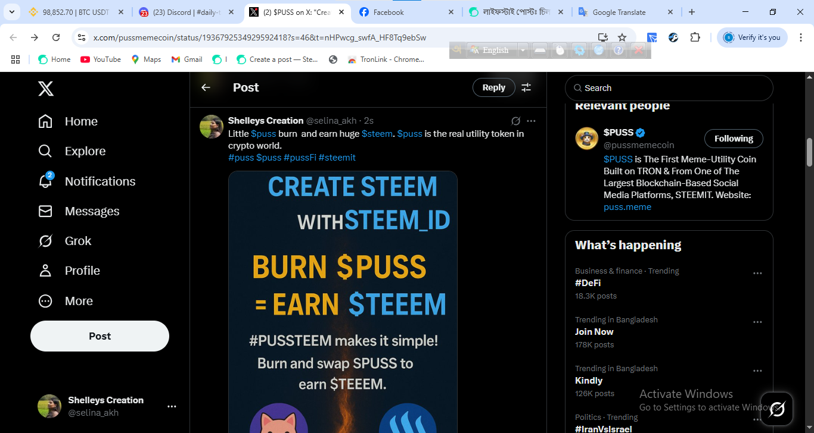Open the browser extensions puzzle icon
Image resolution: width=814 pixels, height=433 pixels.
tap(695, 37)
